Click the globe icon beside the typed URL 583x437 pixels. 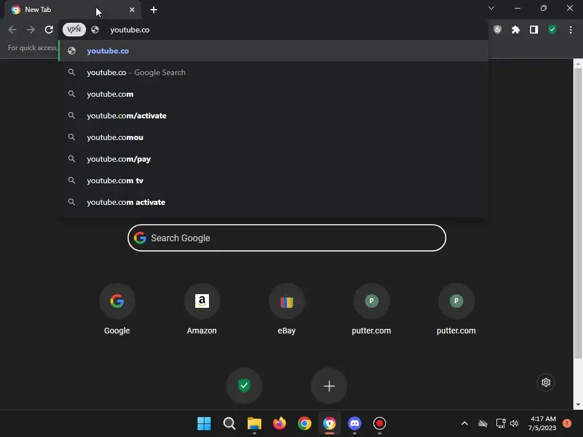click(95, 30)
